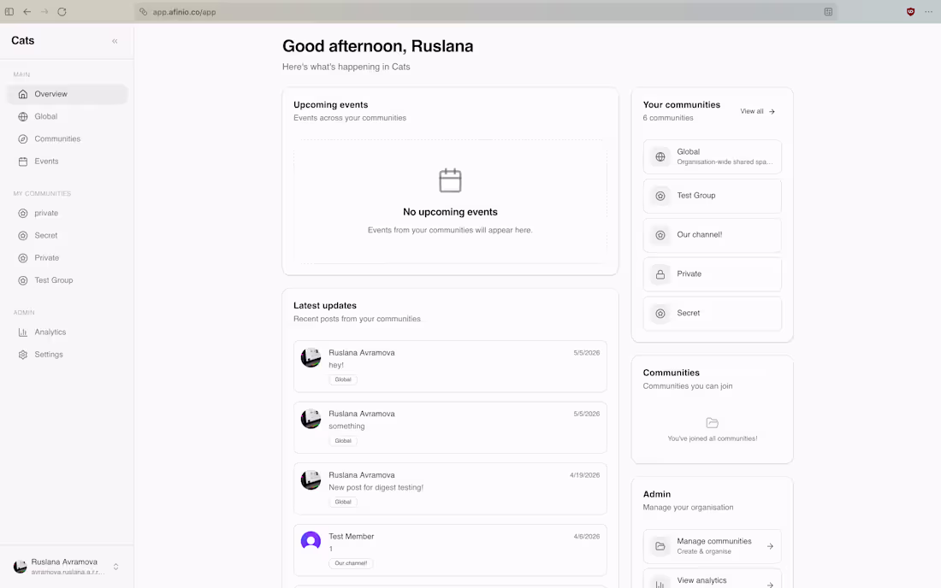The width and height of the screenshot is (941, 588).
Task: Click the 'Our channel!' tag on Test Member post
Action: coord(351,563)
